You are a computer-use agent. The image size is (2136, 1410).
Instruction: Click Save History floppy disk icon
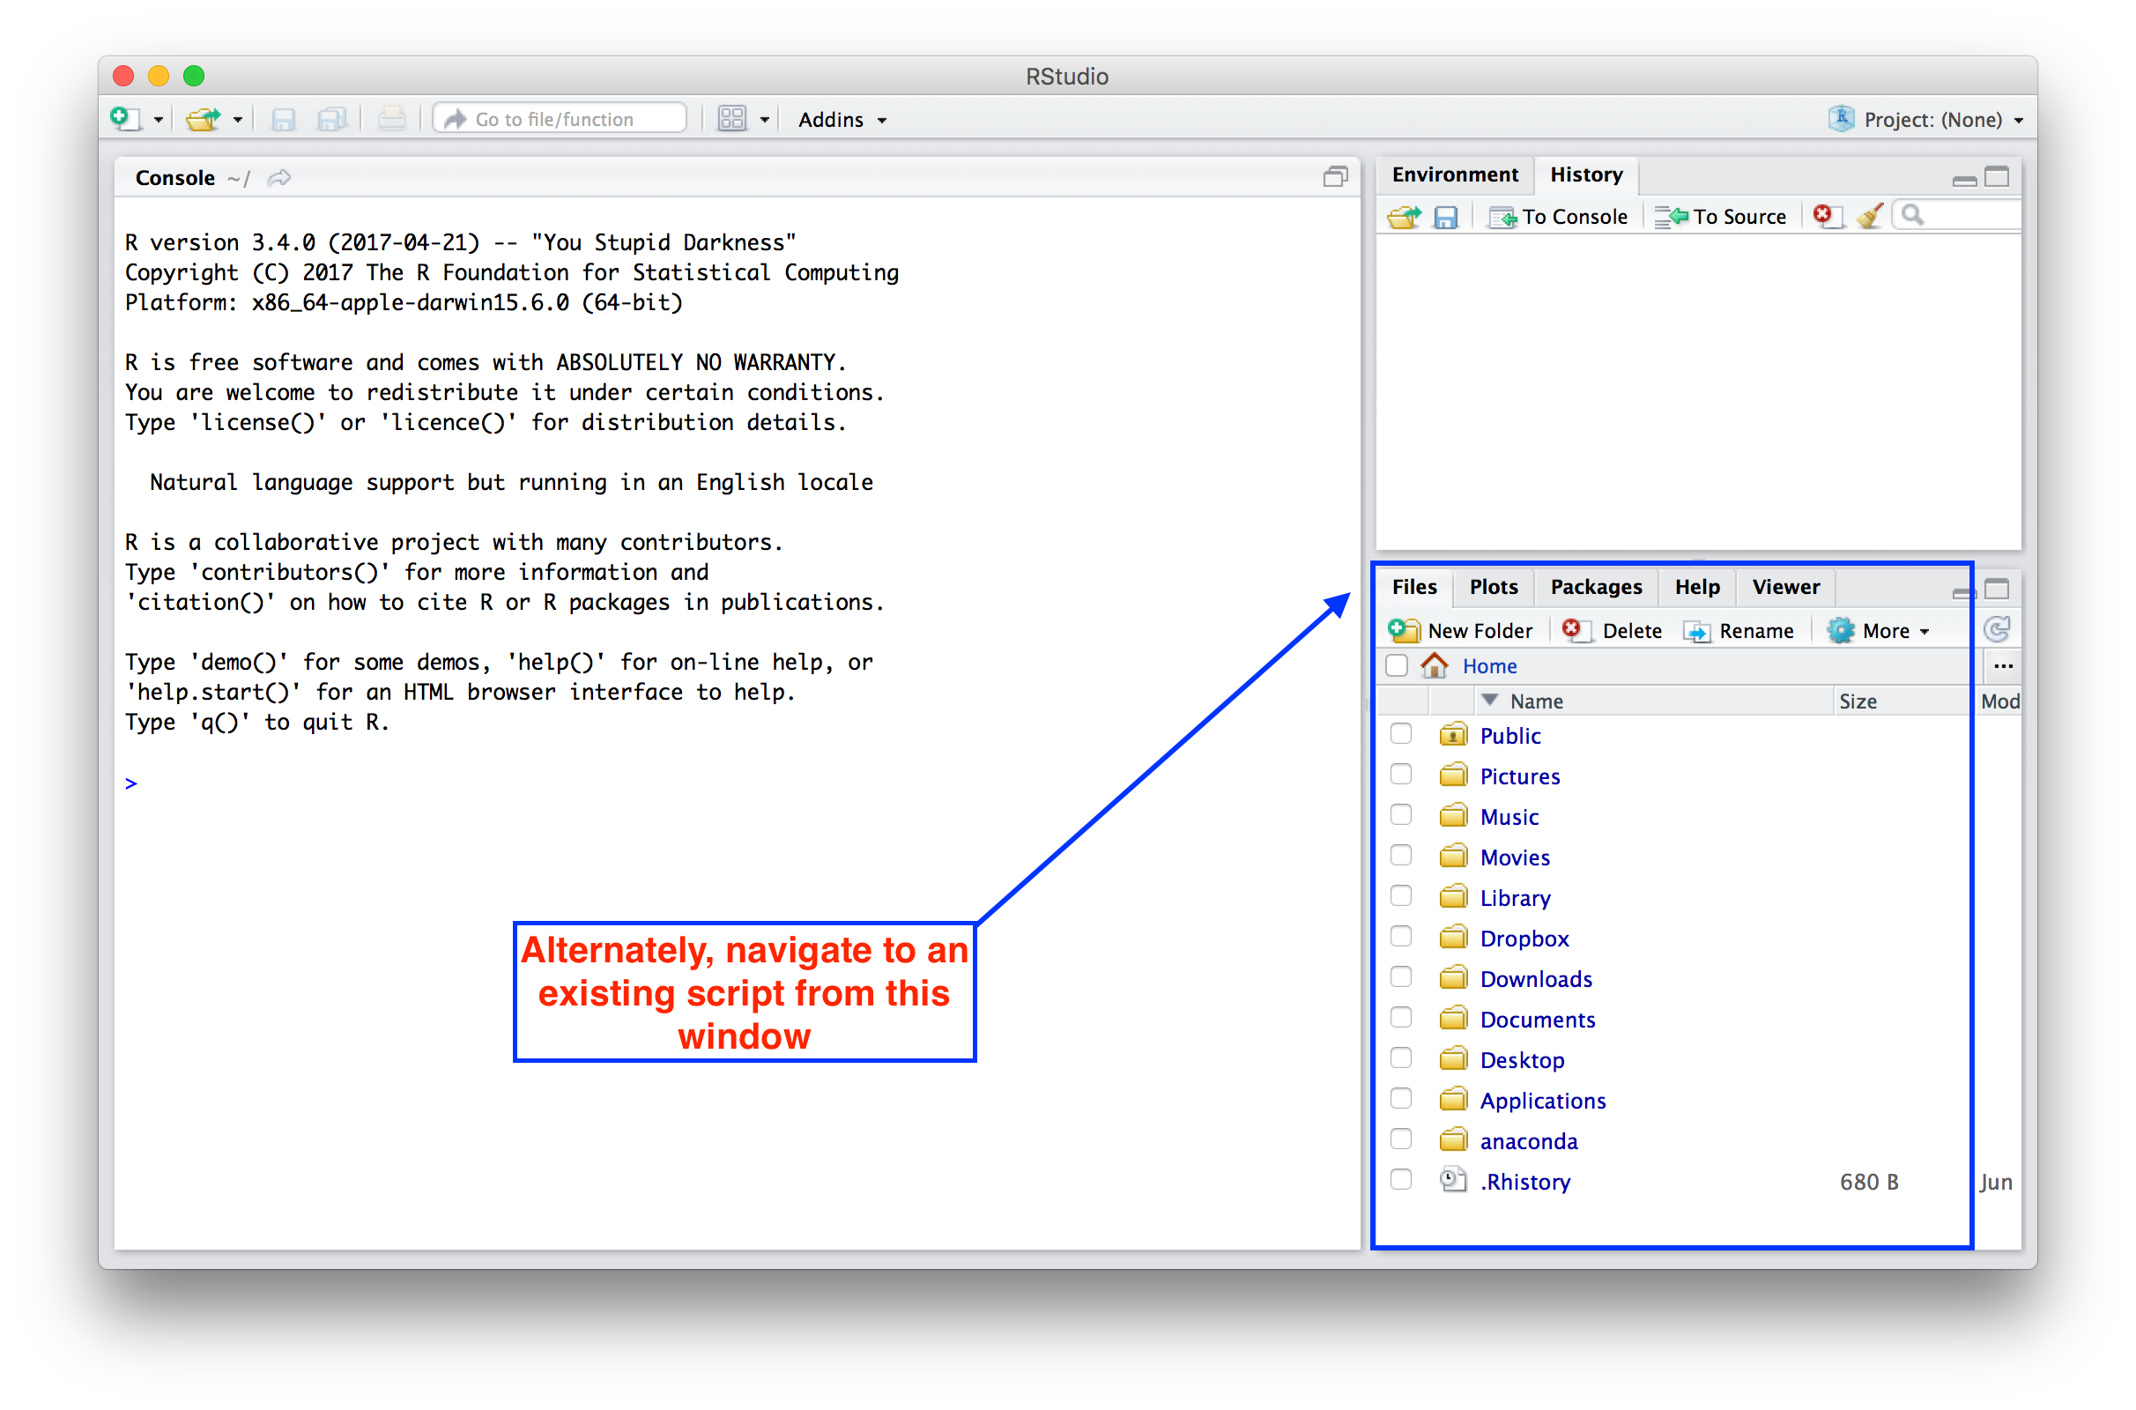pos(1444,217)
